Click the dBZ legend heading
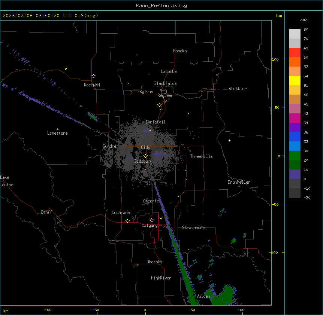This screenshot has width=323, height=315. click(x=304, y=20)
